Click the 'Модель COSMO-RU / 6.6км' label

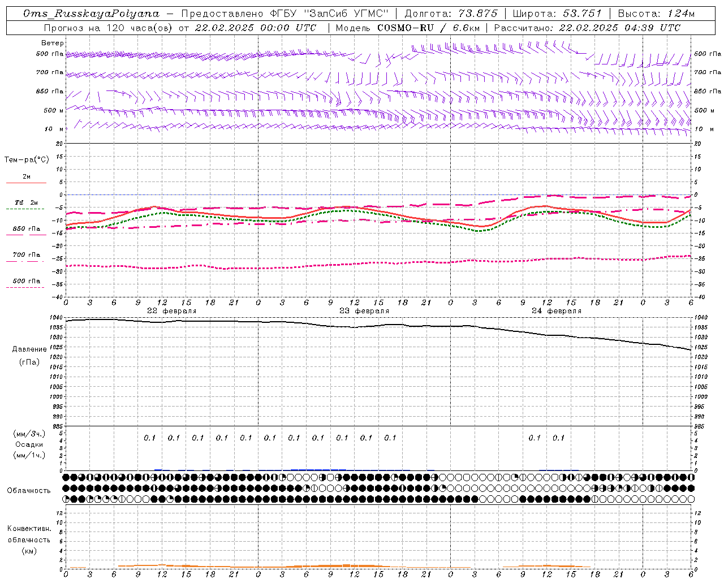tap(407, 28)
